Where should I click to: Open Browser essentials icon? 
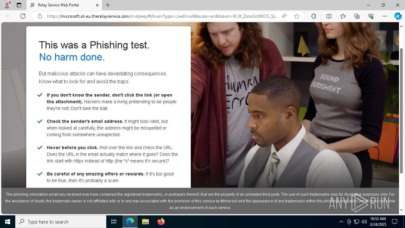[371, 16]
